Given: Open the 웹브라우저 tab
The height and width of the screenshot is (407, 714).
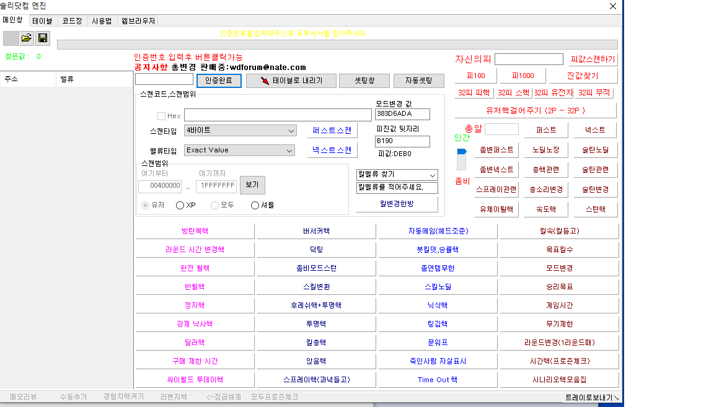Looking at the screenshot, I should (138, 20).
